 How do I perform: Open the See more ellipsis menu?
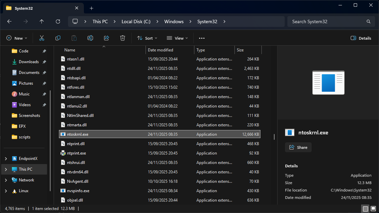click(202, 38)
